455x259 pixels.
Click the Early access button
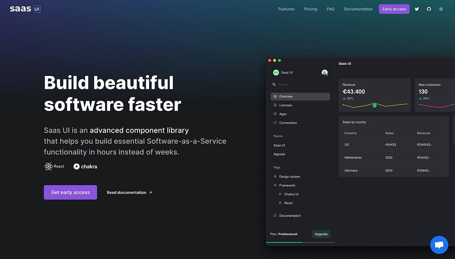(394, 9)
